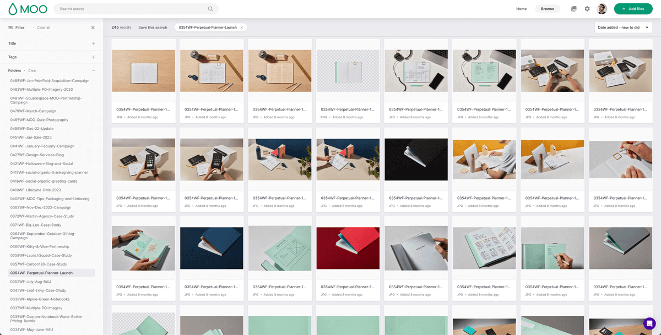Select folder 0343WF-Leaf-Envy-Case-Study

tap(38, 290)
